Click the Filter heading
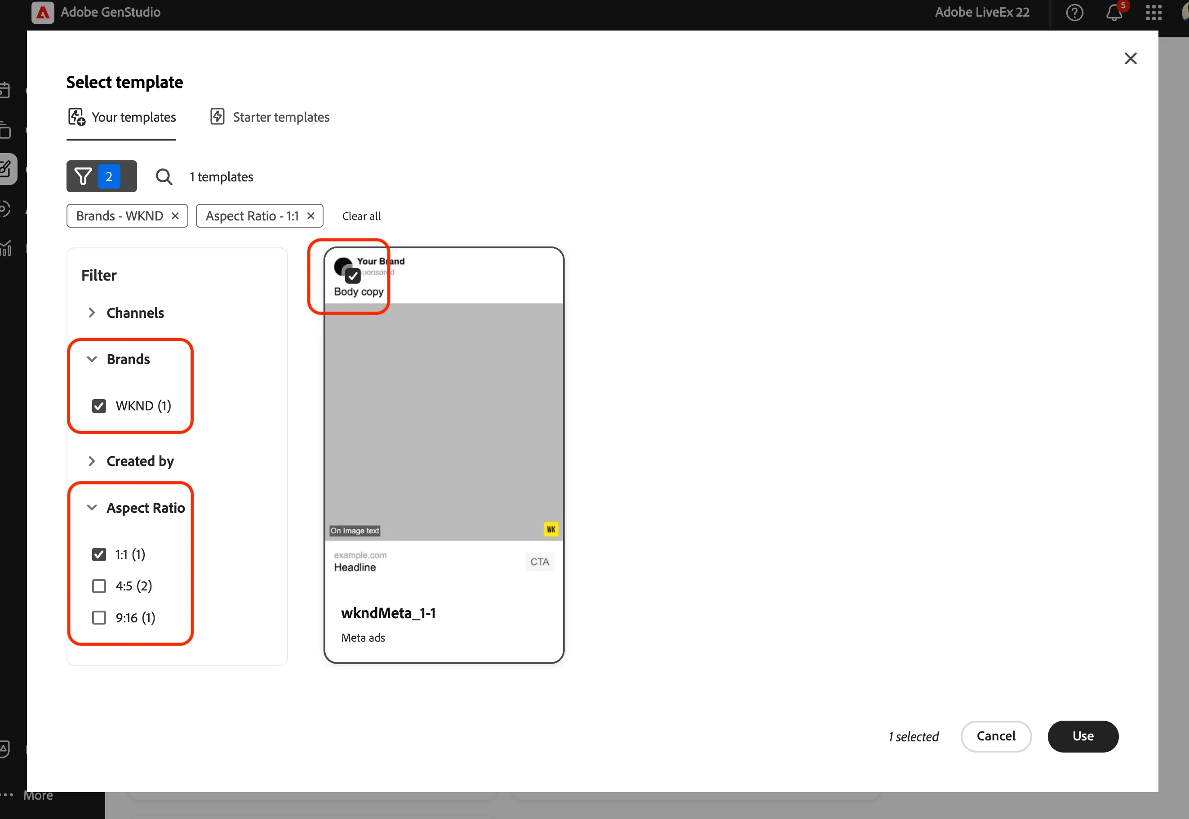This screenshot has width=1189, height=819. tap(99, 276)
